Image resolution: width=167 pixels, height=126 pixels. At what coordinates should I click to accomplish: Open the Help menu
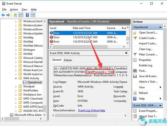(34, 9)
